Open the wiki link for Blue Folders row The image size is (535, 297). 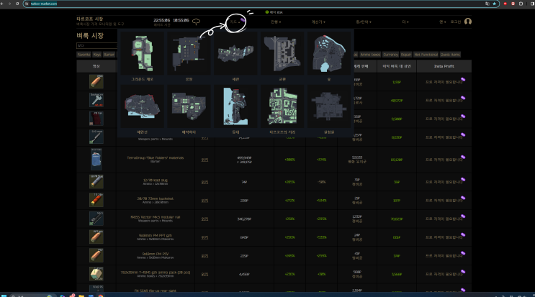(x=204, y=160)
